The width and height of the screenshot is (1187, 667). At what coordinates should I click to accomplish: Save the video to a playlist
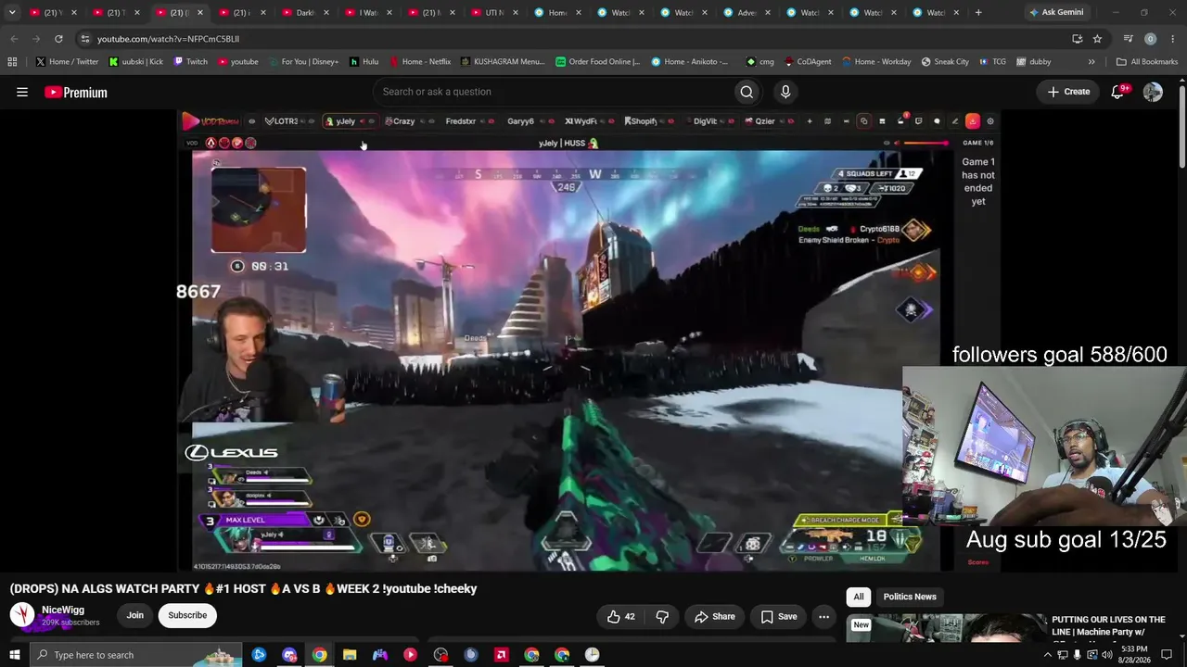tap(779, 616)
